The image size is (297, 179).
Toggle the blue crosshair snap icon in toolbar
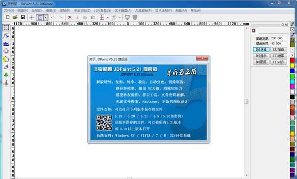31,17
